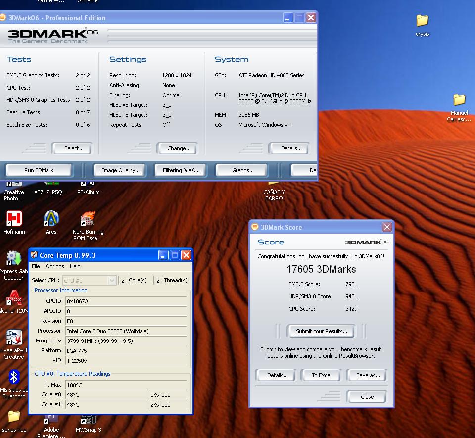Open the File menu in Core Temp

pos(36,266)
